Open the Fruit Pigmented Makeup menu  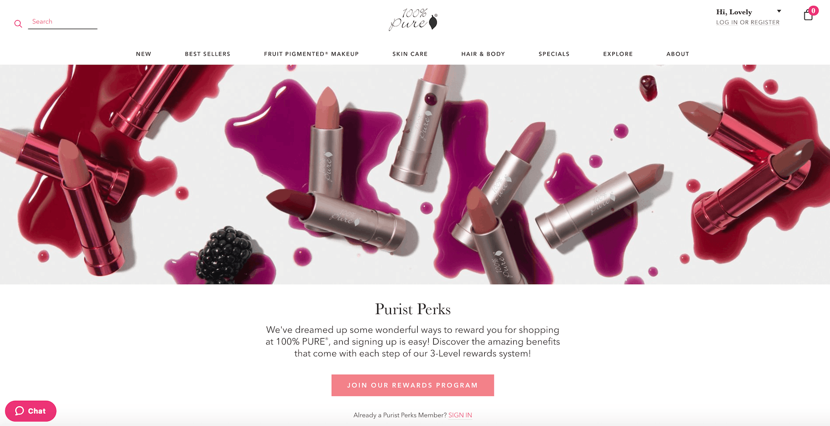311,54
